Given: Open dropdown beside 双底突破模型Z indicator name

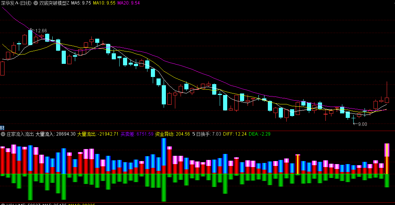Looking at the screenshot, I should tap(36, 3).
